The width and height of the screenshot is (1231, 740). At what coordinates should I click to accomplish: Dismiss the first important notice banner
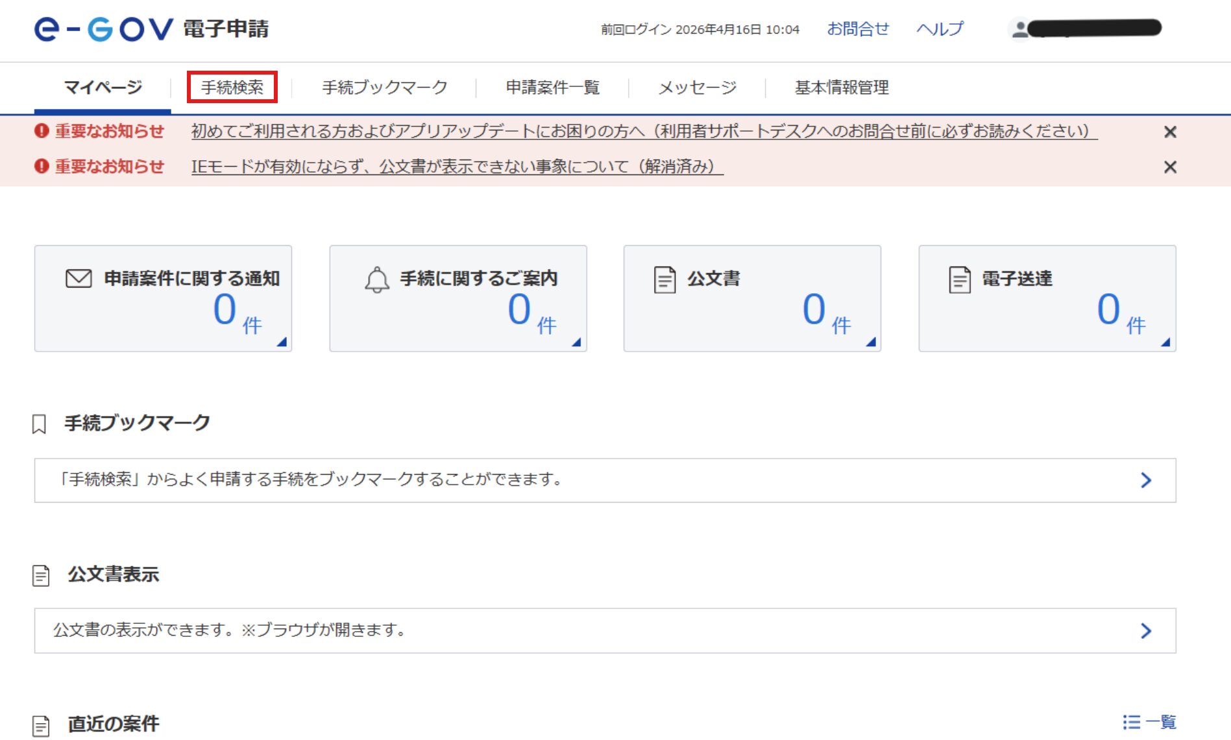(1170, 132)
